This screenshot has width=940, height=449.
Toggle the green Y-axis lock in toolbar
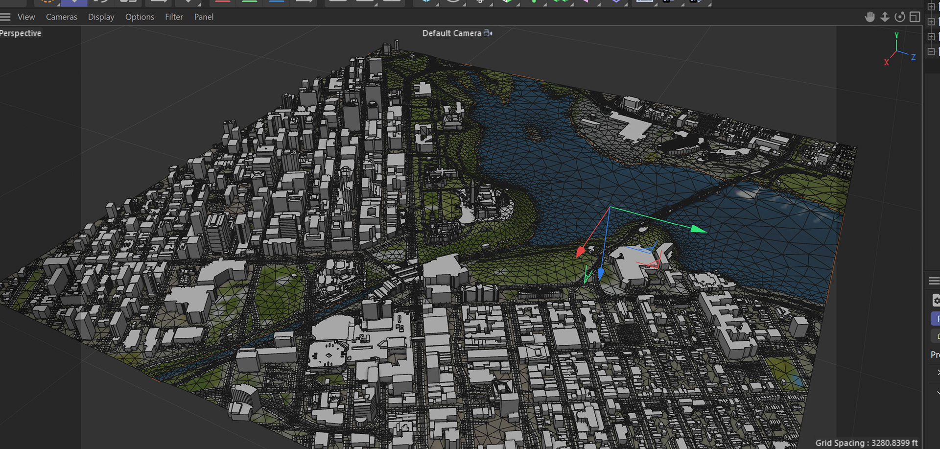(x=250, y=2)
